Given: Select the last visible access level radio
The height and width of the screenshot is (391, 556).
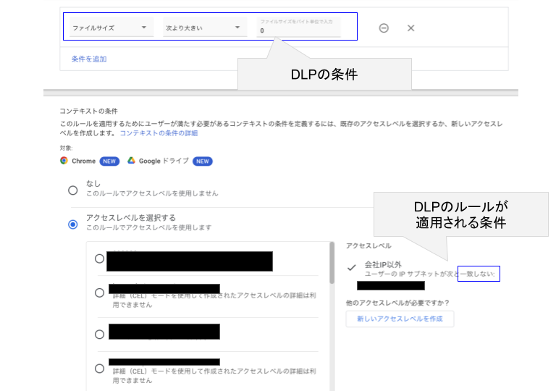Looking at the screenshot, I should pyautogui.click(x=99, y=368).
